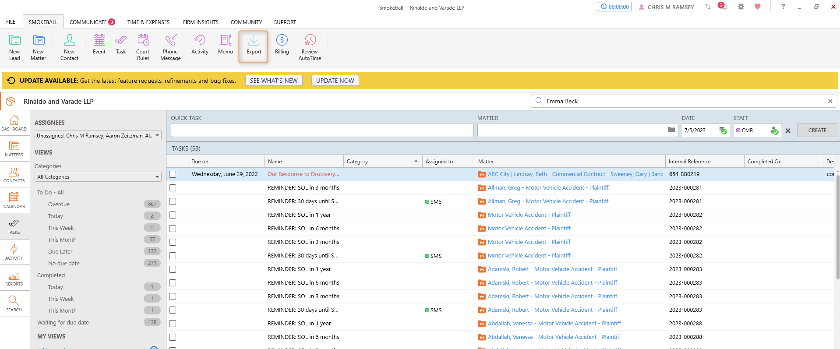840x349 pixels.
Task: Sort tasks by the Due on column
Action: pyautogui.click(x=226, y=161)
